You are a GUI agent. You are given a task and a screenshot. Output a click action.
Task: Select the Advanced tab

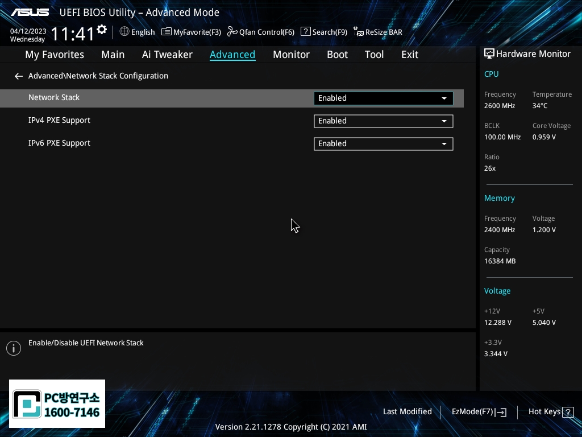click(x=232, y=55)
